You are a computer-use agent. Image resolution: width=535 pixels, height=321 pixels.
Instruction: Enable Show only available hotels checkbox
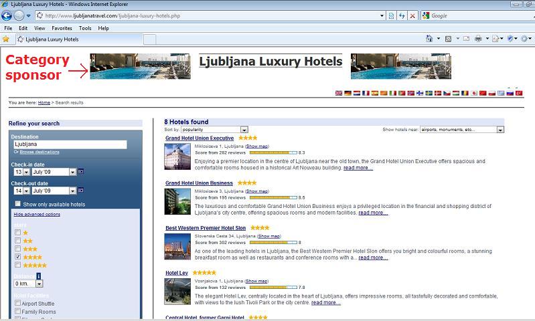pyautogui.click(x=18, y=204)
